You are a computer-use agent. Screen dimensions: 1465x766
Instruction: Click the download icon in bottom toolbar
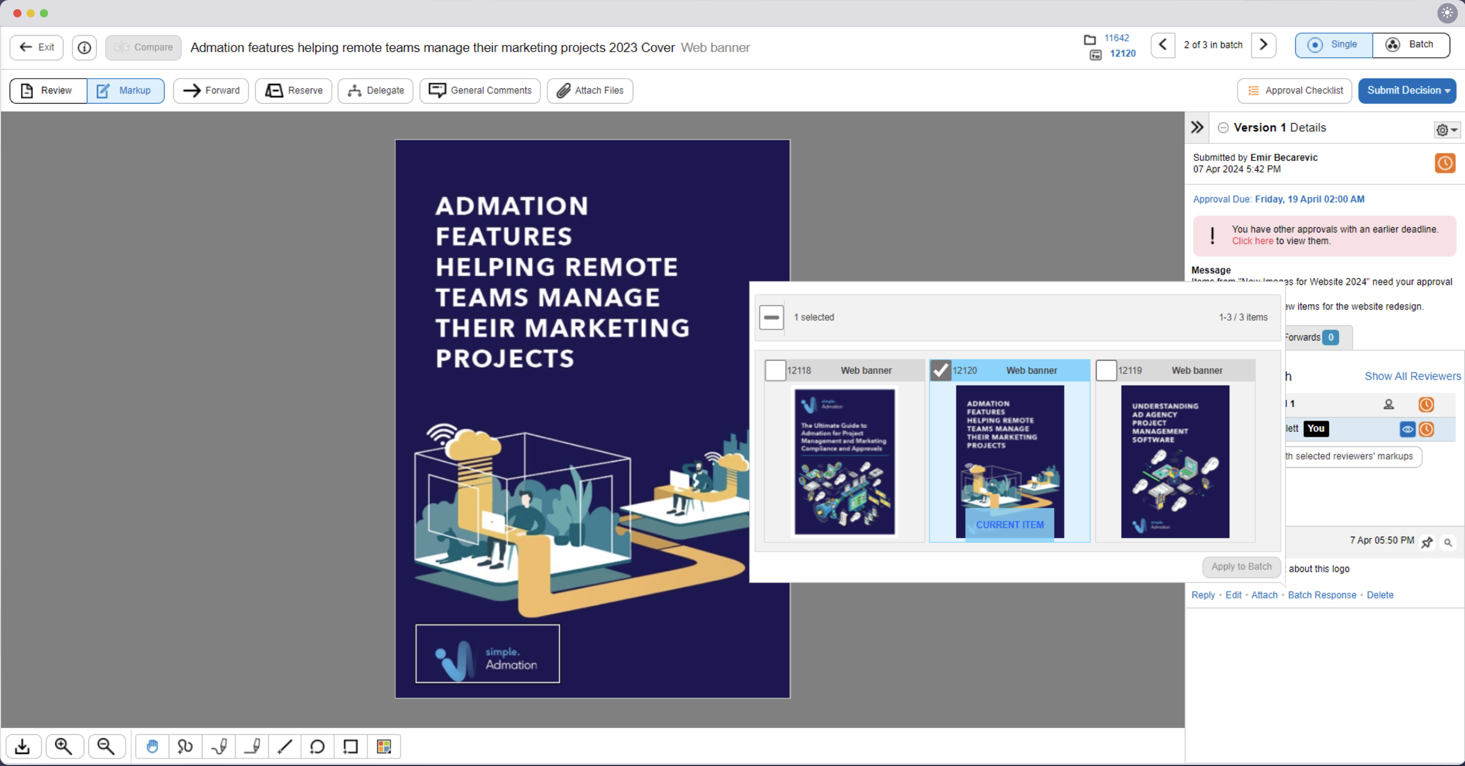pos(23,746)
